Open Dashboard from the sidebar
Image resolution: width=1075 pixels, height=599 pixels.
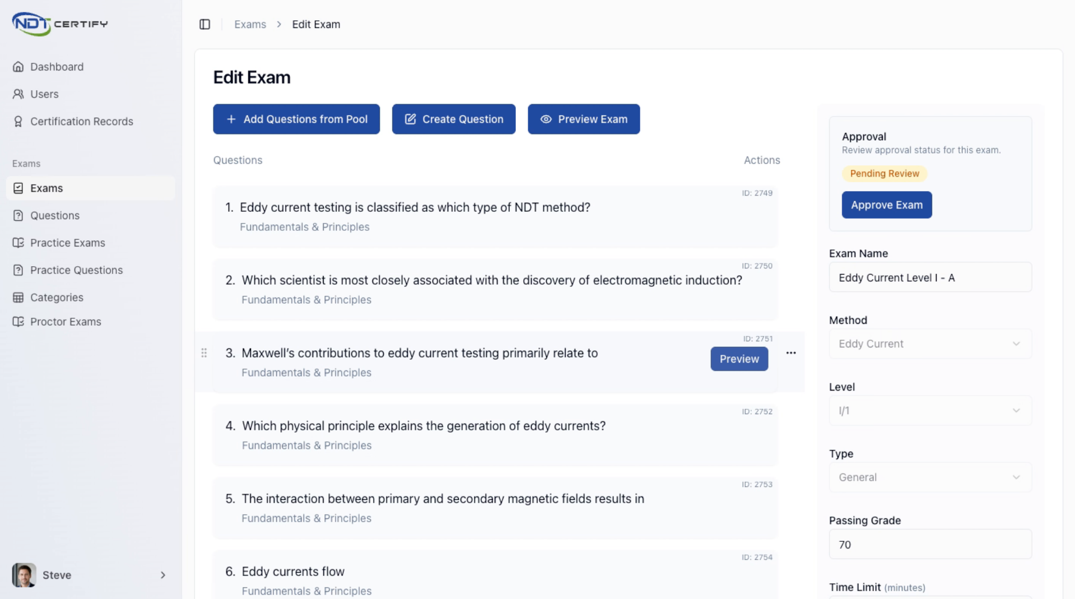(x=91, y=67)
